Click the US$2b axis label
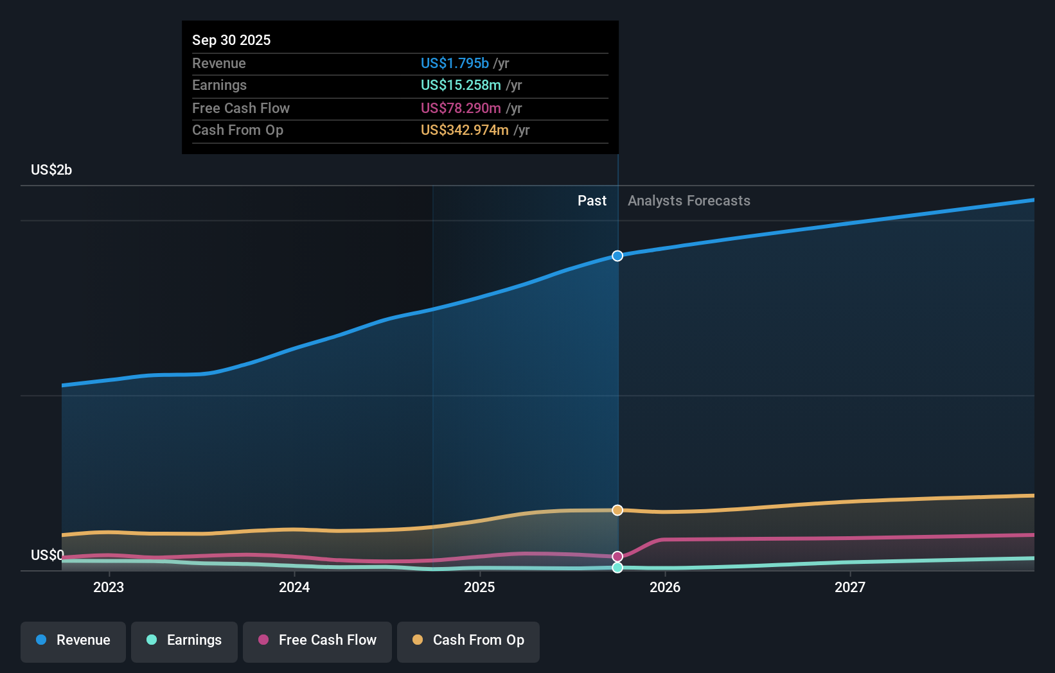 51,170
